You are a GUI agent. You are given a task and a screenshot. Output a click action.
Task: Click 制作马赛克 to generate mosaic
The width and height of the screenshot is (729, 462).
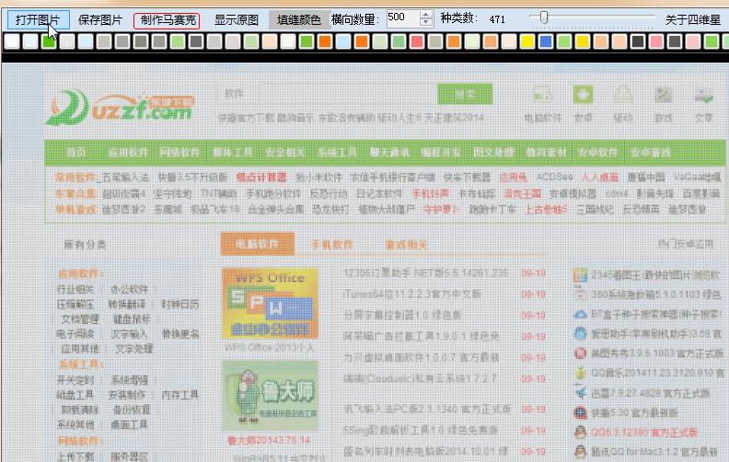point(167,20)
